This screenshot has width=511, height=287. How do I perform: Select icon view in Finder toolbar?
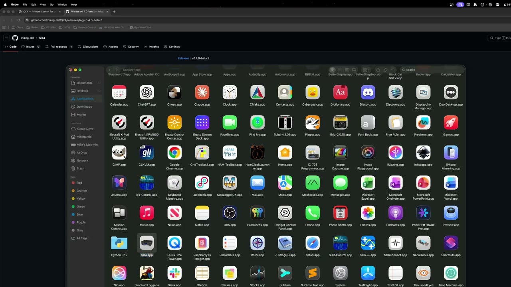tap(332, 70)
